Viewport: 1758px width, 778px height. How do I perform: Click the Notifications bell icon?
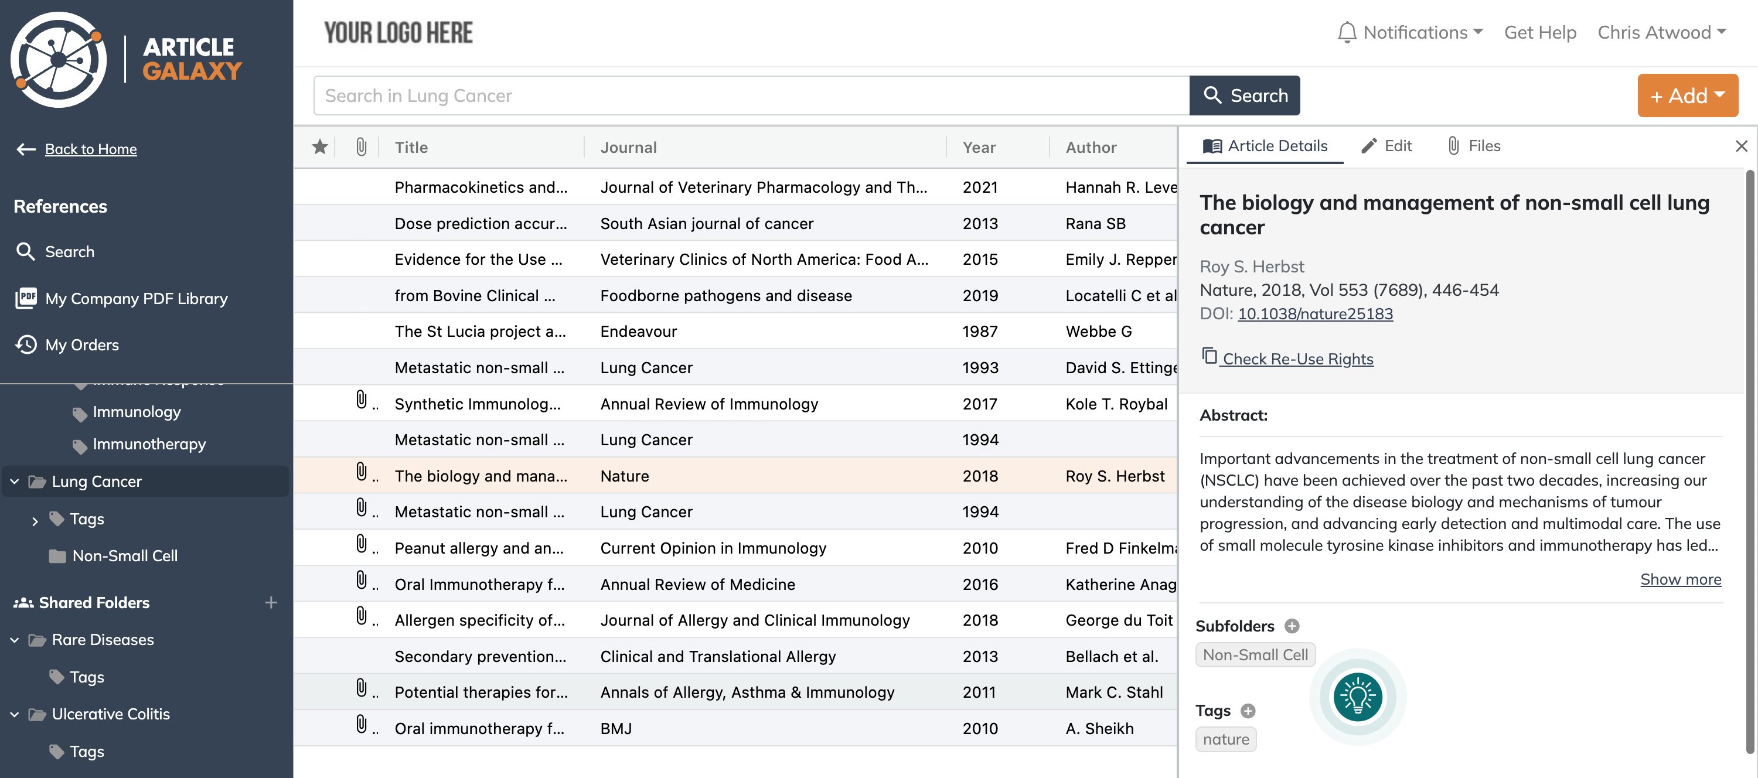(x=1347, y=32)
